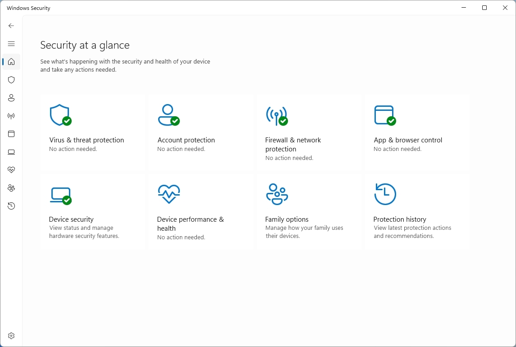
Task: Click the large shield icon for Virus protection
Action: pyautogui.click(x=60, y=115)
